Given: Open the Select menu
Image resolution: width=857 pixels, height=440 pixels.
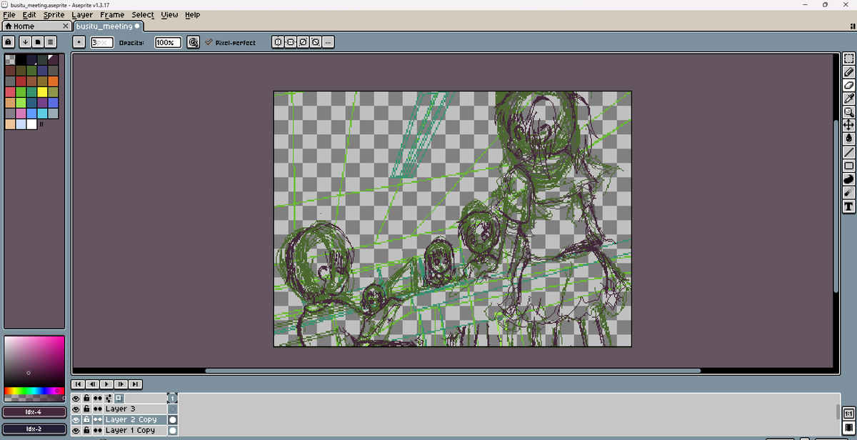Looking at the screenshot, I should tap(143, 14).
